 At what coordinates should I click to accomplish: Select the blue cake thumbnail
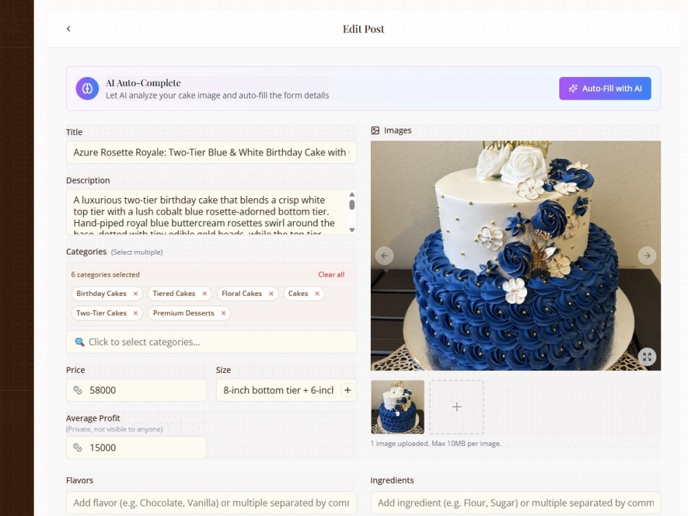[398, 407]
